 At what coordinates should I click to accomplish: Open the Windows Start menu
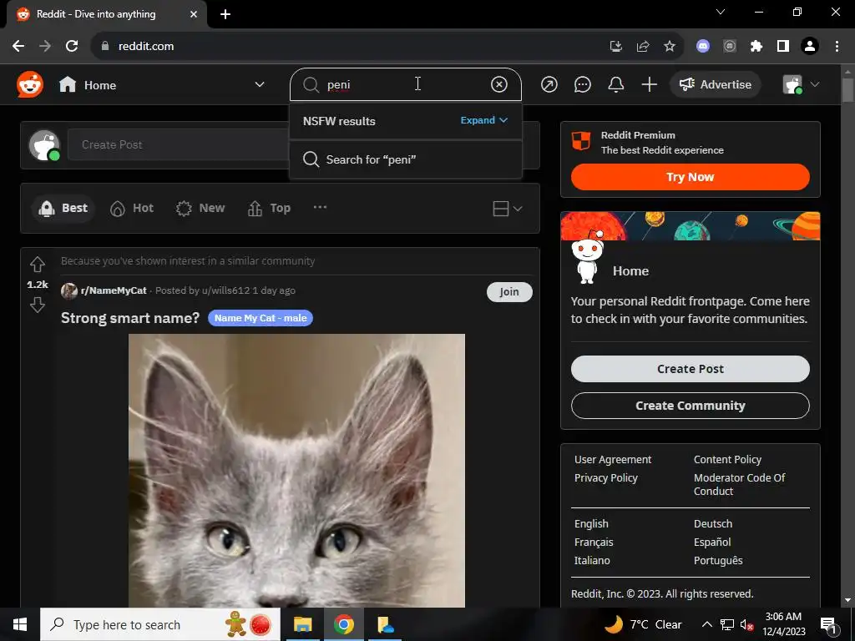(20, 624)
